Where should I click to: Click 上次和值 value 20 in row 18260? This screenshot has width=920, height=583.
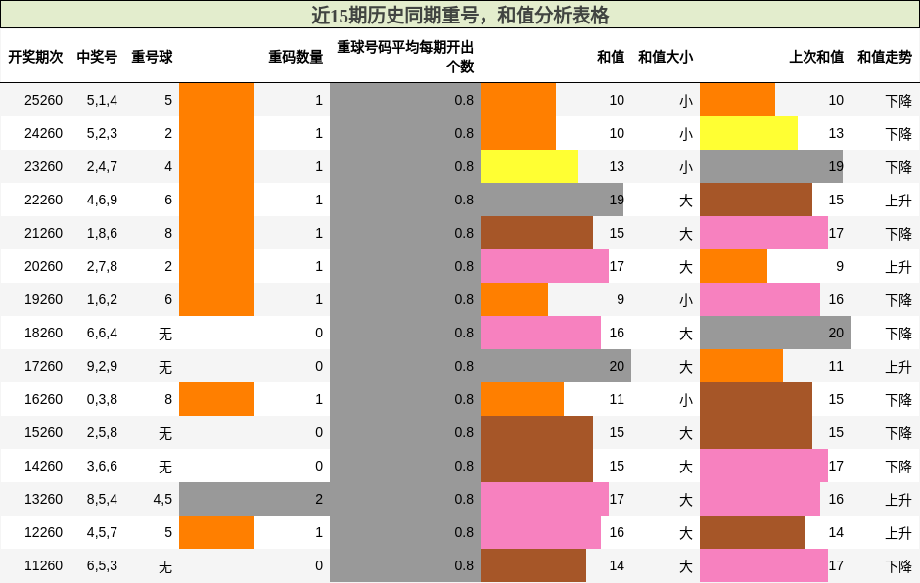836,334
